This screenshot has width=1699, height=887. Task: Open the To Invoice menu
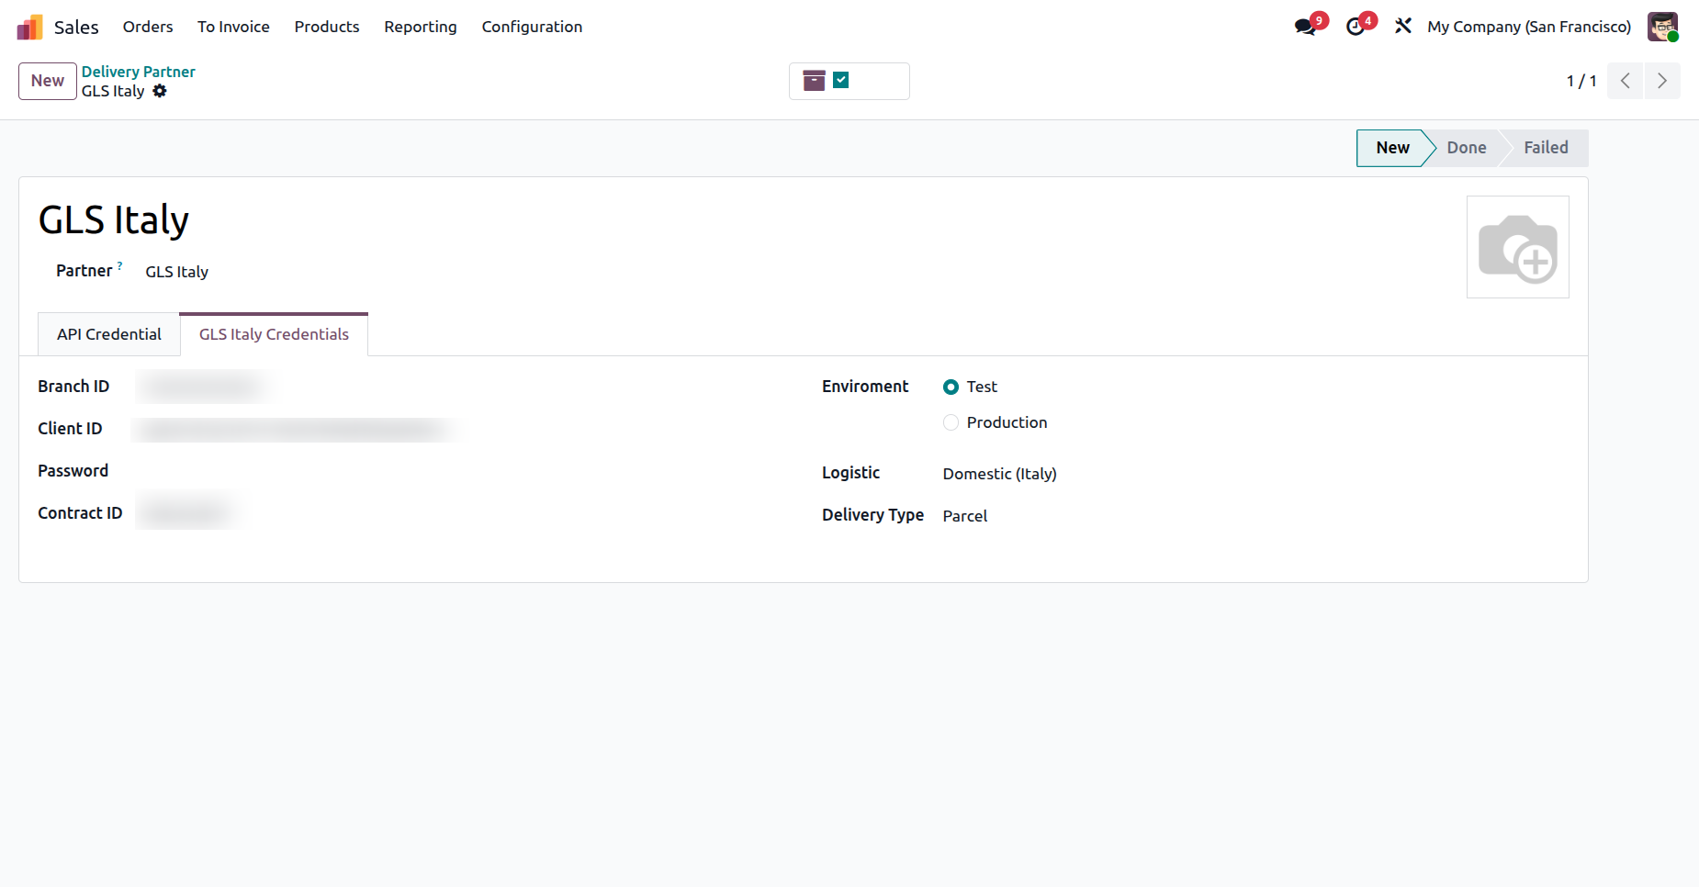click(233, 27)
